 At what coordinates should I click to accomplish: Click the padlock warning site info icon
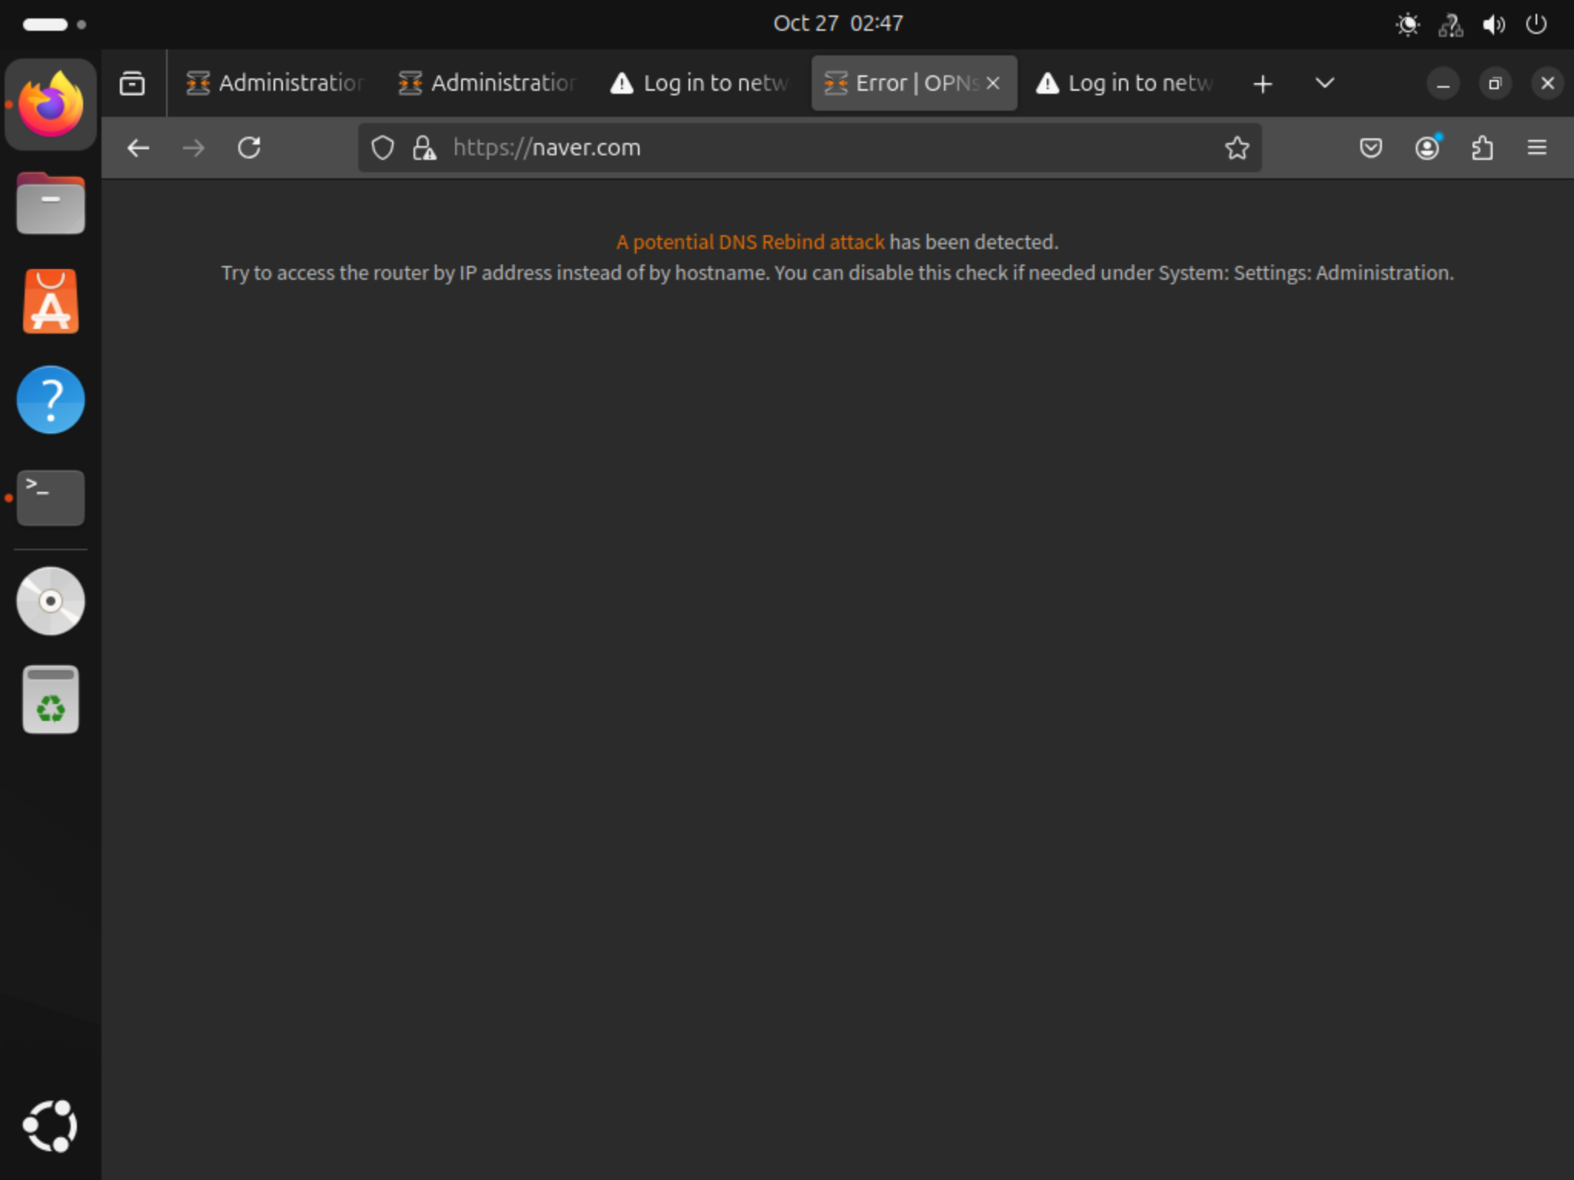pyautogui.click(x=424, y=148)
